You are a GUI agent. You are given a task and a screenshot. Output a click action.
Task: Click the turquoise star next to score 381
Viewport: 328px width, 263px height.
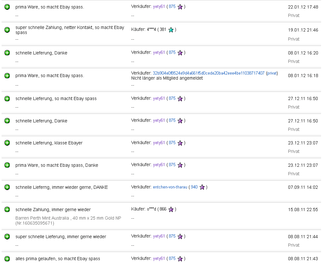tap(171, 30)
